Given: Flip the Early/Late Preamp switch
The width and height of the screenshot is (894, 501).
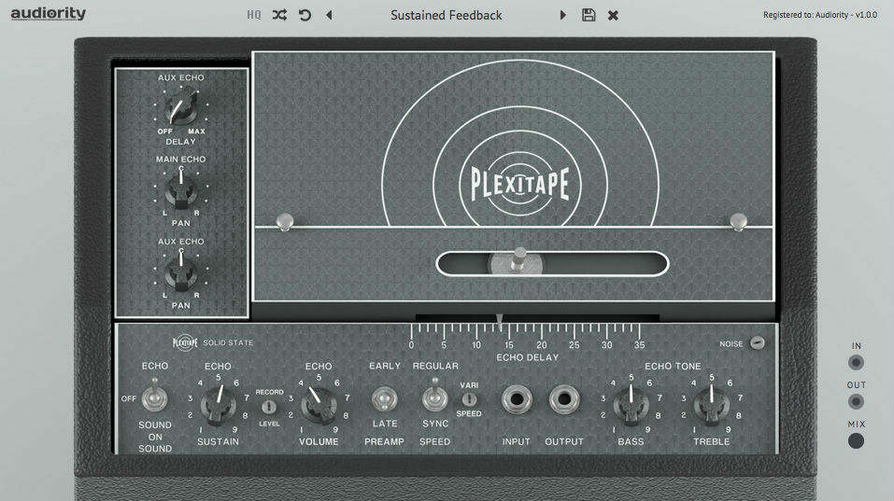Looking at the screenshot, I should tap(384, 398).
